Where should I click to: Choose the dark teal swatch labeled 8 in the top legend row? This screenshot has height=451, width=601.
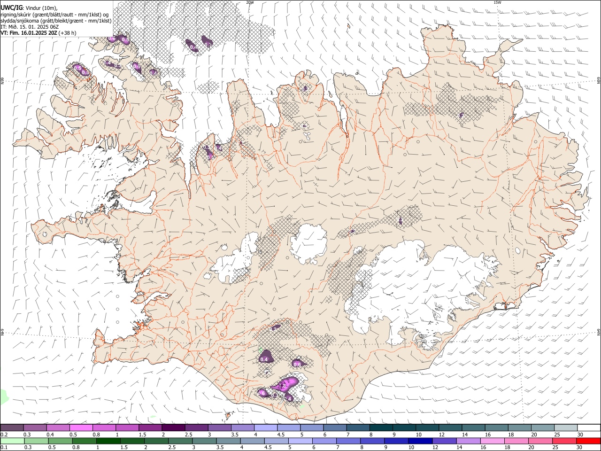click(x=381, y=428)
